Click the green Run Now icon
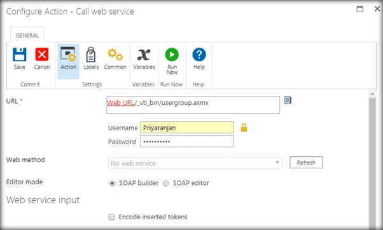This screenshot has width=383, height=230. (x=172, y=55)
